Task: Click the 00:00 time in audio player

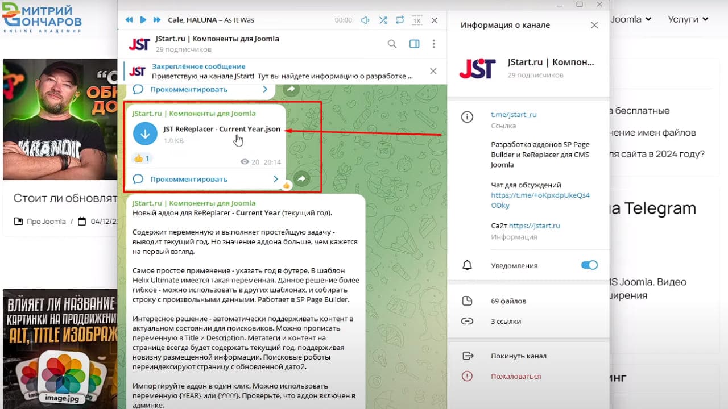Action: pyautogui.click(x=344, y=20)
